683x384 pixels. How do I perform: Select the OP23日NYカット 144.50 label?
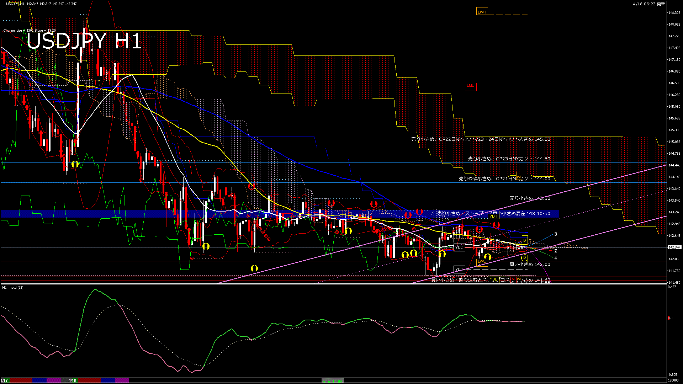point(509,159)
